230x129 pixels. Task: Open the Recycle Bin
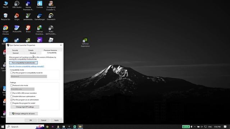pos(5,17)
